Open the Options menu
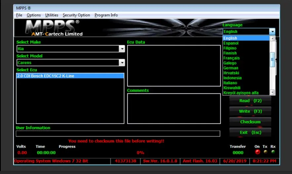Viewport: 292px width, 174px height. [33, 15]
